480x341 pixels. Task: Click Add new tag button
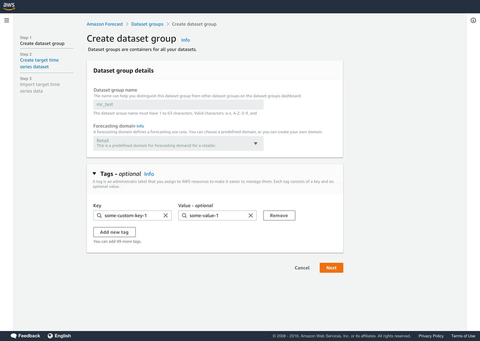pyautogui.click(x=114, y=232)
